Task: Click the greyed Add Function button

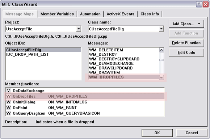Action: (x=186, y=33)
